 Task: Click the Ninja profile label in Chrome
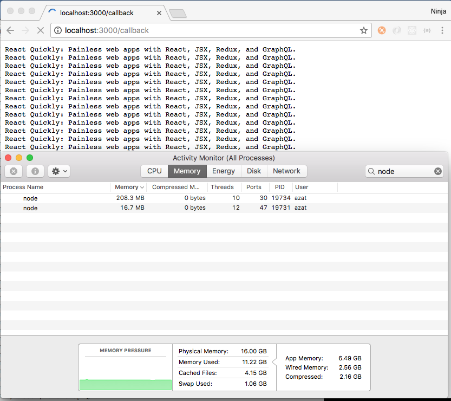[439, 11]
